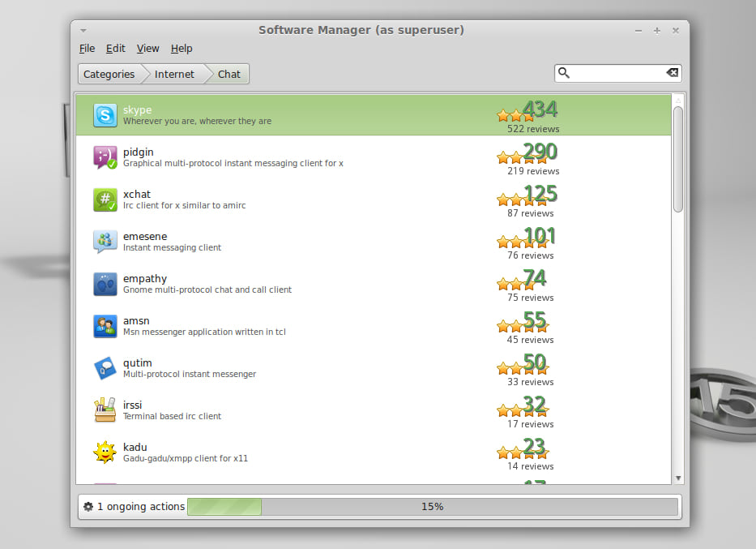Go back to Categories breadcrumb
This screenshot has width=756, height=549.
click(109, 74)
